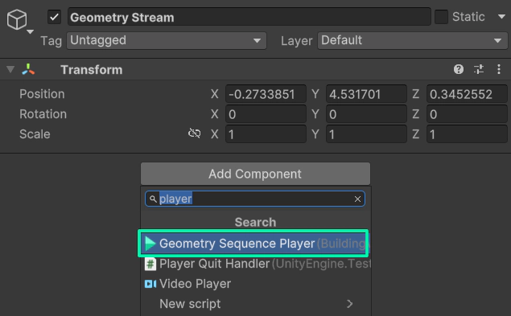Click the Search header text

click(x=255, y=222)
